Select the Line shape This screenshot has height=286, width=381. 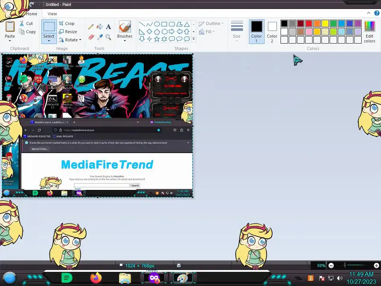142,24
